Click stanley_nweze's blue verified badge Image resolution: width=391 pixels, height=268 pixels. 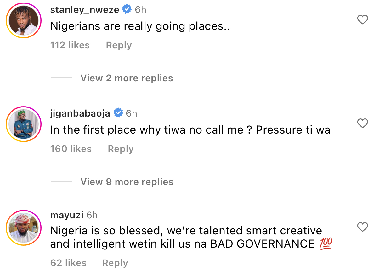pos(127,10)
